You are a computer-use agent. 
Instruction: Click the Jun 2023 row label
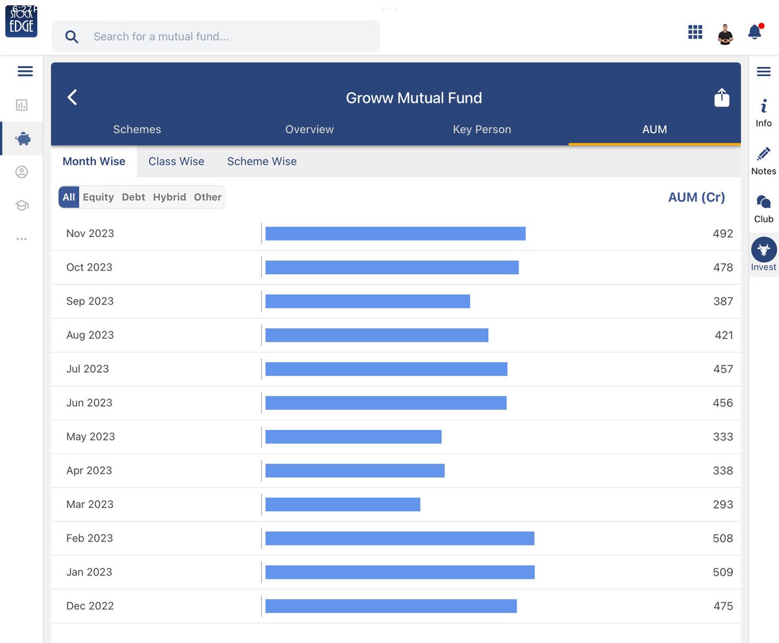pyautogui.click(x=90, y=402)
